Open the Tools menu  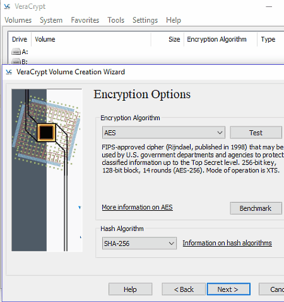pos(116,20)
